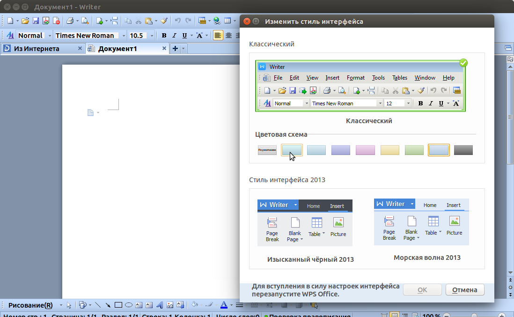
Task: Insert a hyperlink with the globe icon
Action: [x=217, y=21]
